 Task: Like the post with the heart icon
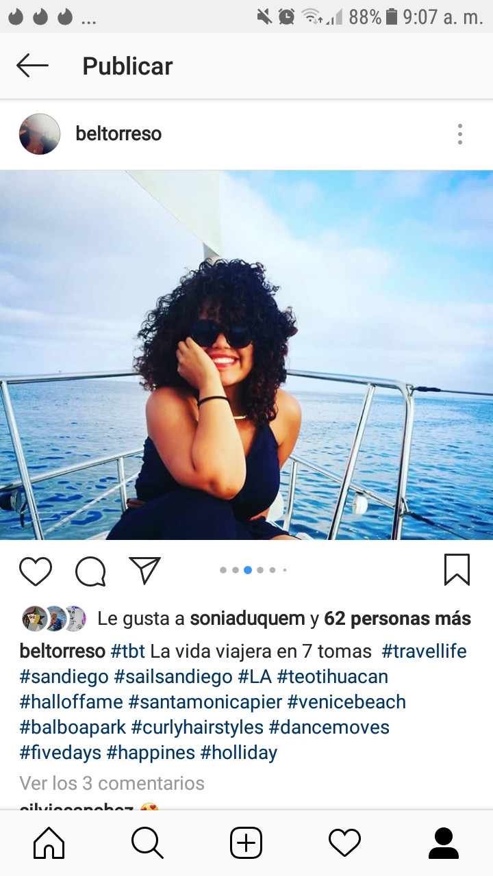coord(36,571)
